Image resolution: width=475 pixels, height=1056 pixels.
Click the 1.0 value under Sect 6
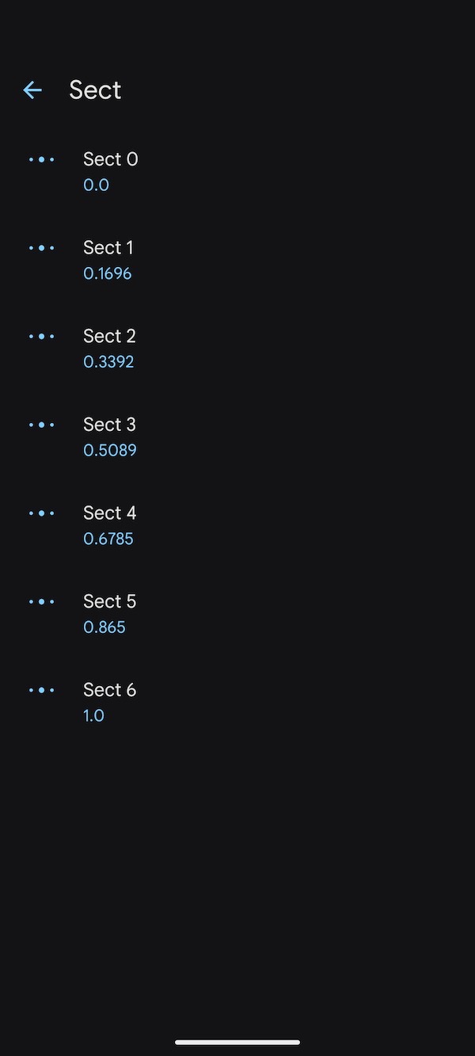click(x=93, y=715)
